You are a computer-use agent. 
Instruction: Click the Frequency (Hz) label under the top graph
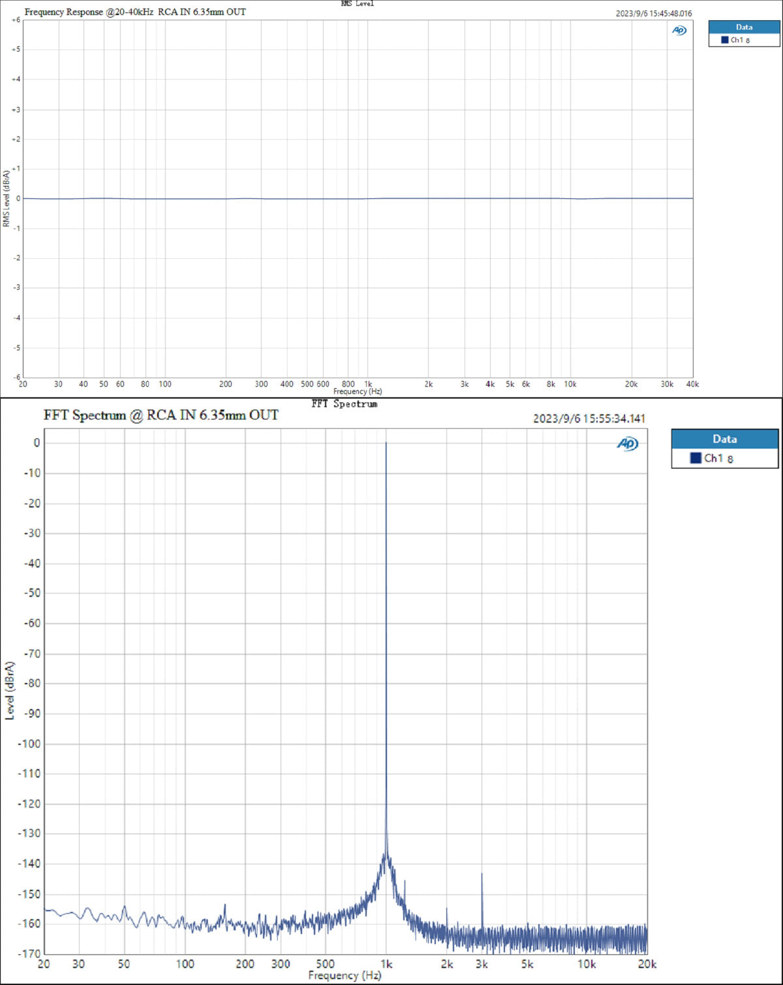point(357,391)
